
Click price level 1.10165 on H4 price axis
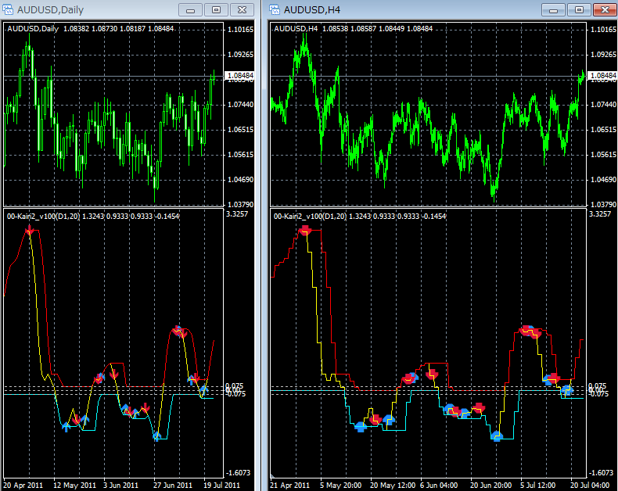(x=603, y=30)
